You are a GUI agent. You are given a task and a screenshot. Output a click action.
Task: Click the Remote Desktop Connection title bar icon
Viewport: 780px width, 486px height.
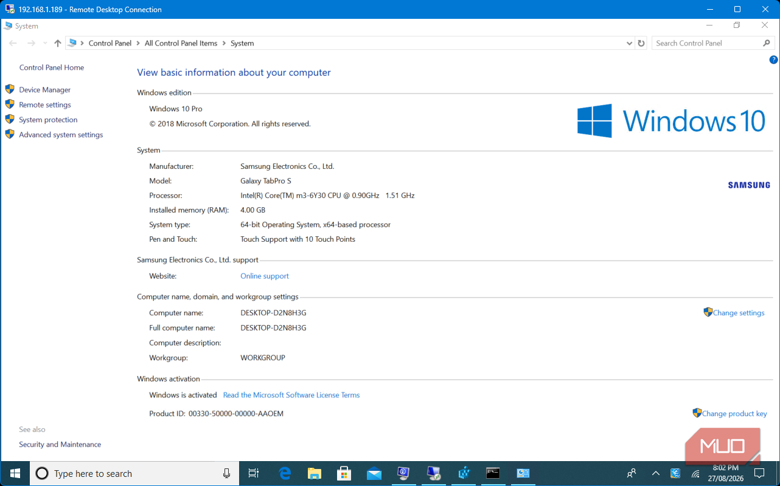(10, 9)
